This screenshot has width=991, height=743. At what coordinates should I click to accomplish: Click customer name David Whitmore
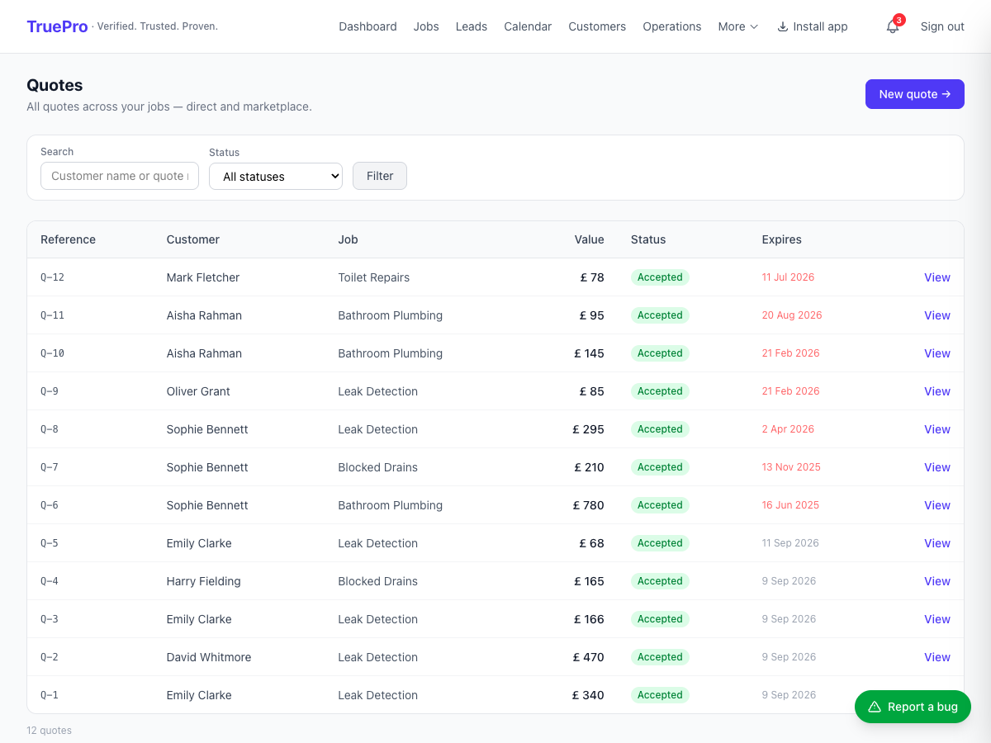click(209, 657)
